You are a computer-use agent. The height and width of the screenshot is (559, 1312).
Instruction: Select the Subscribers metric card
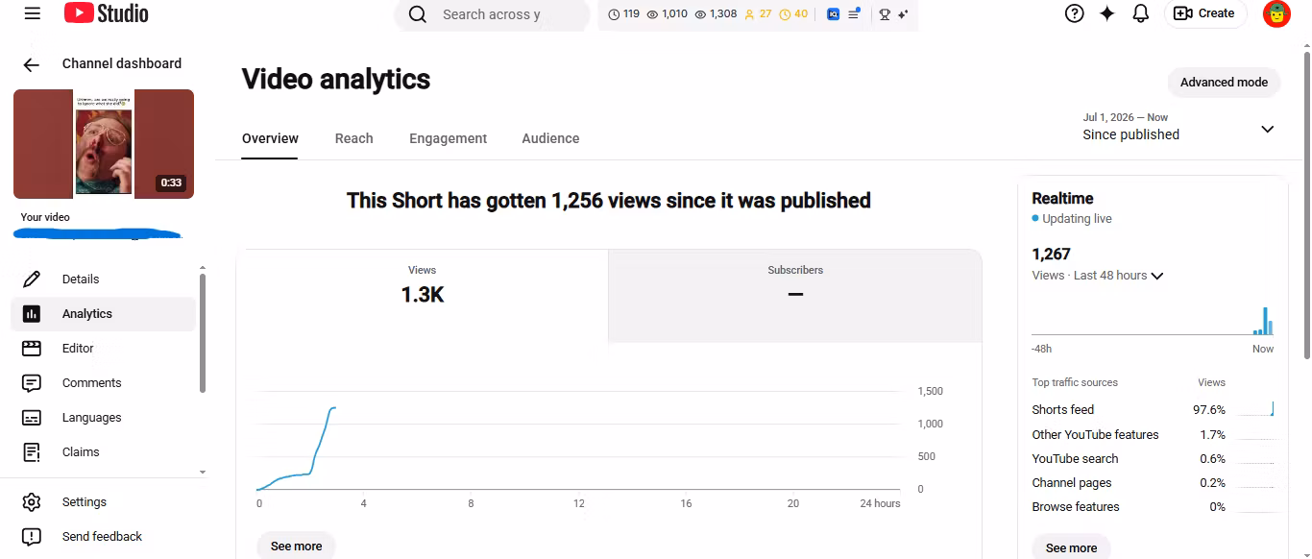[795, 296]
